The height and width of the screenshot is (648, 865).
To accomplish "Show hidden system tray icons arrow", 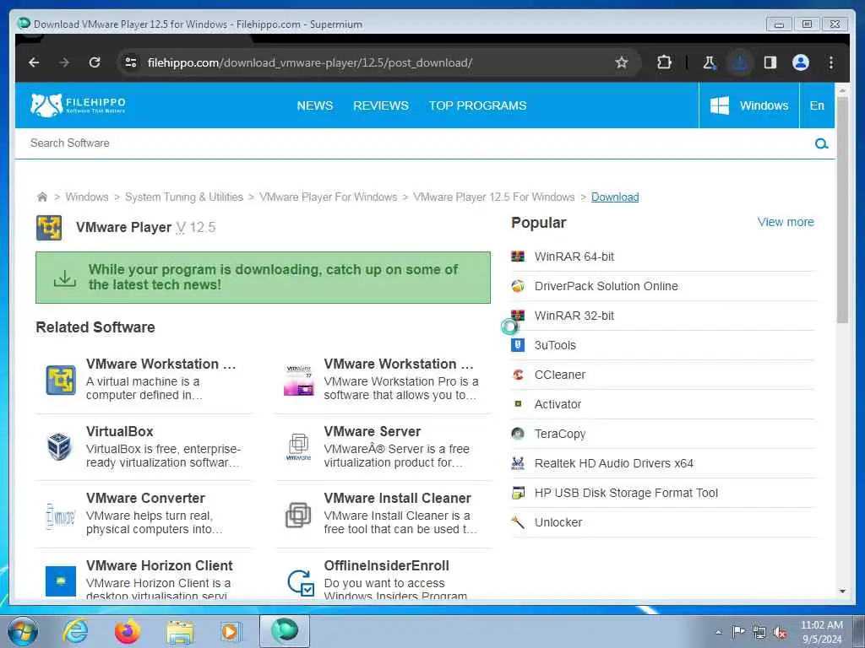I will (x=718, y=633).
